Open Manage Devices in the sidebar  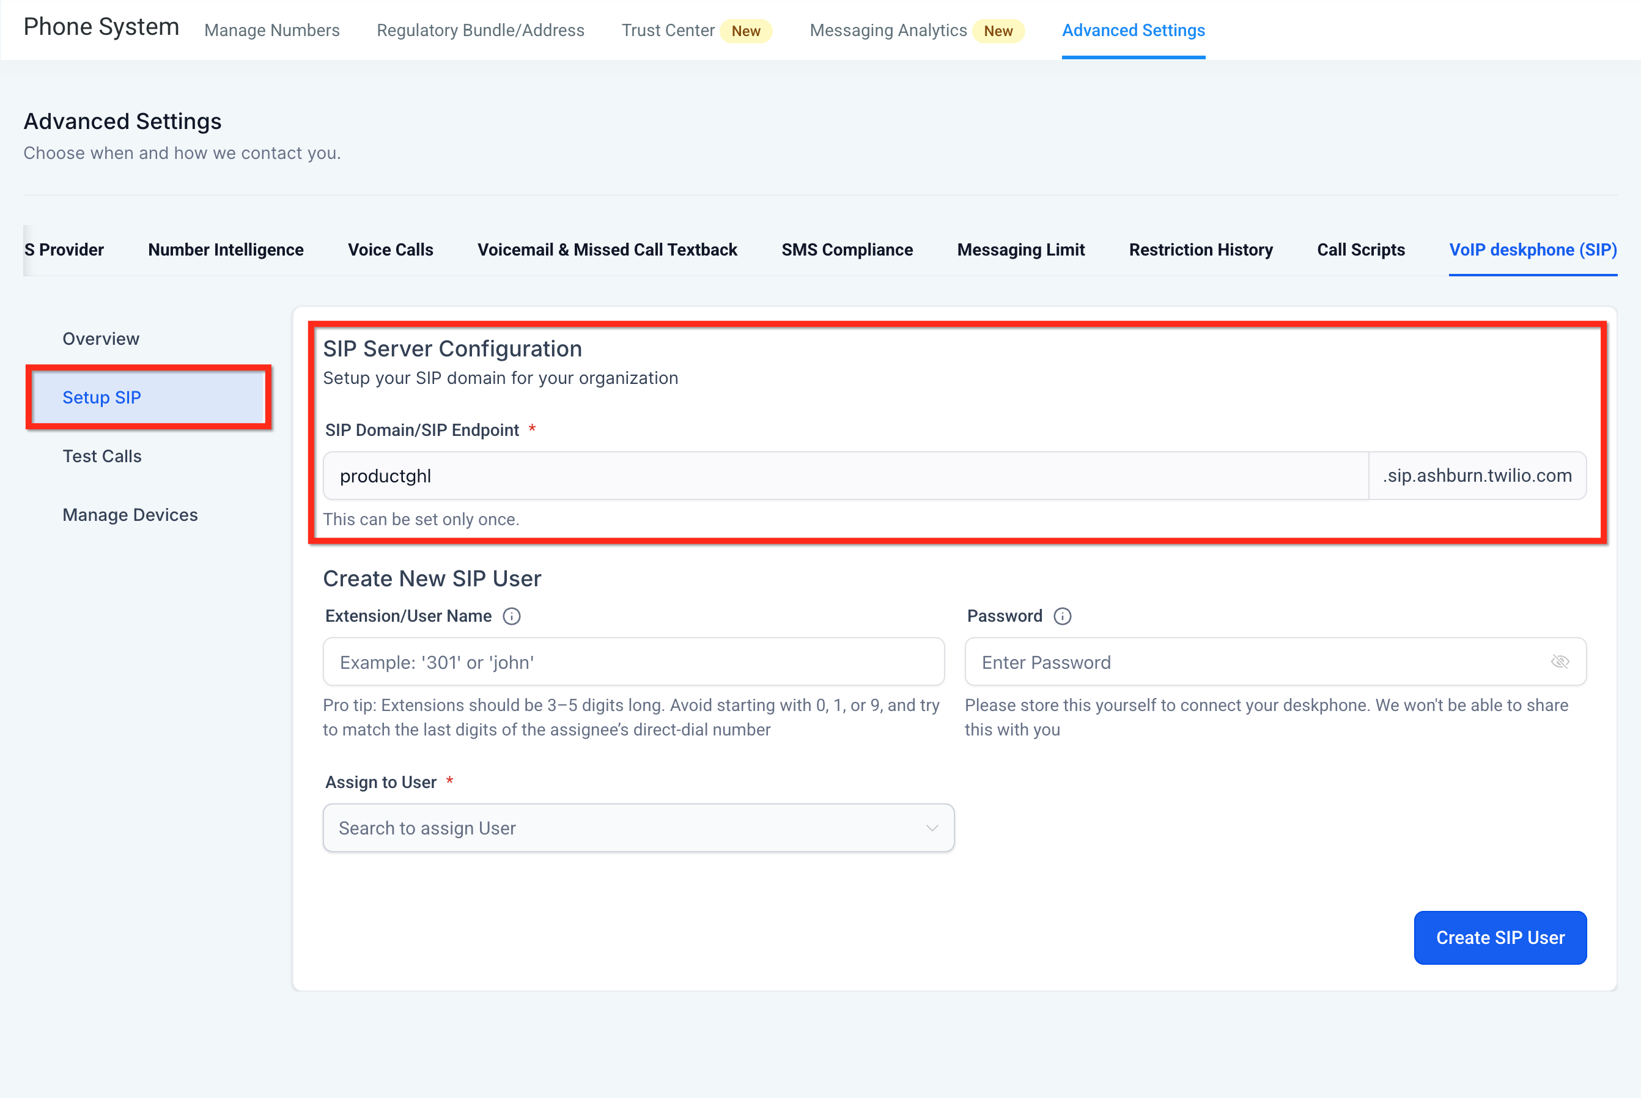130,515
